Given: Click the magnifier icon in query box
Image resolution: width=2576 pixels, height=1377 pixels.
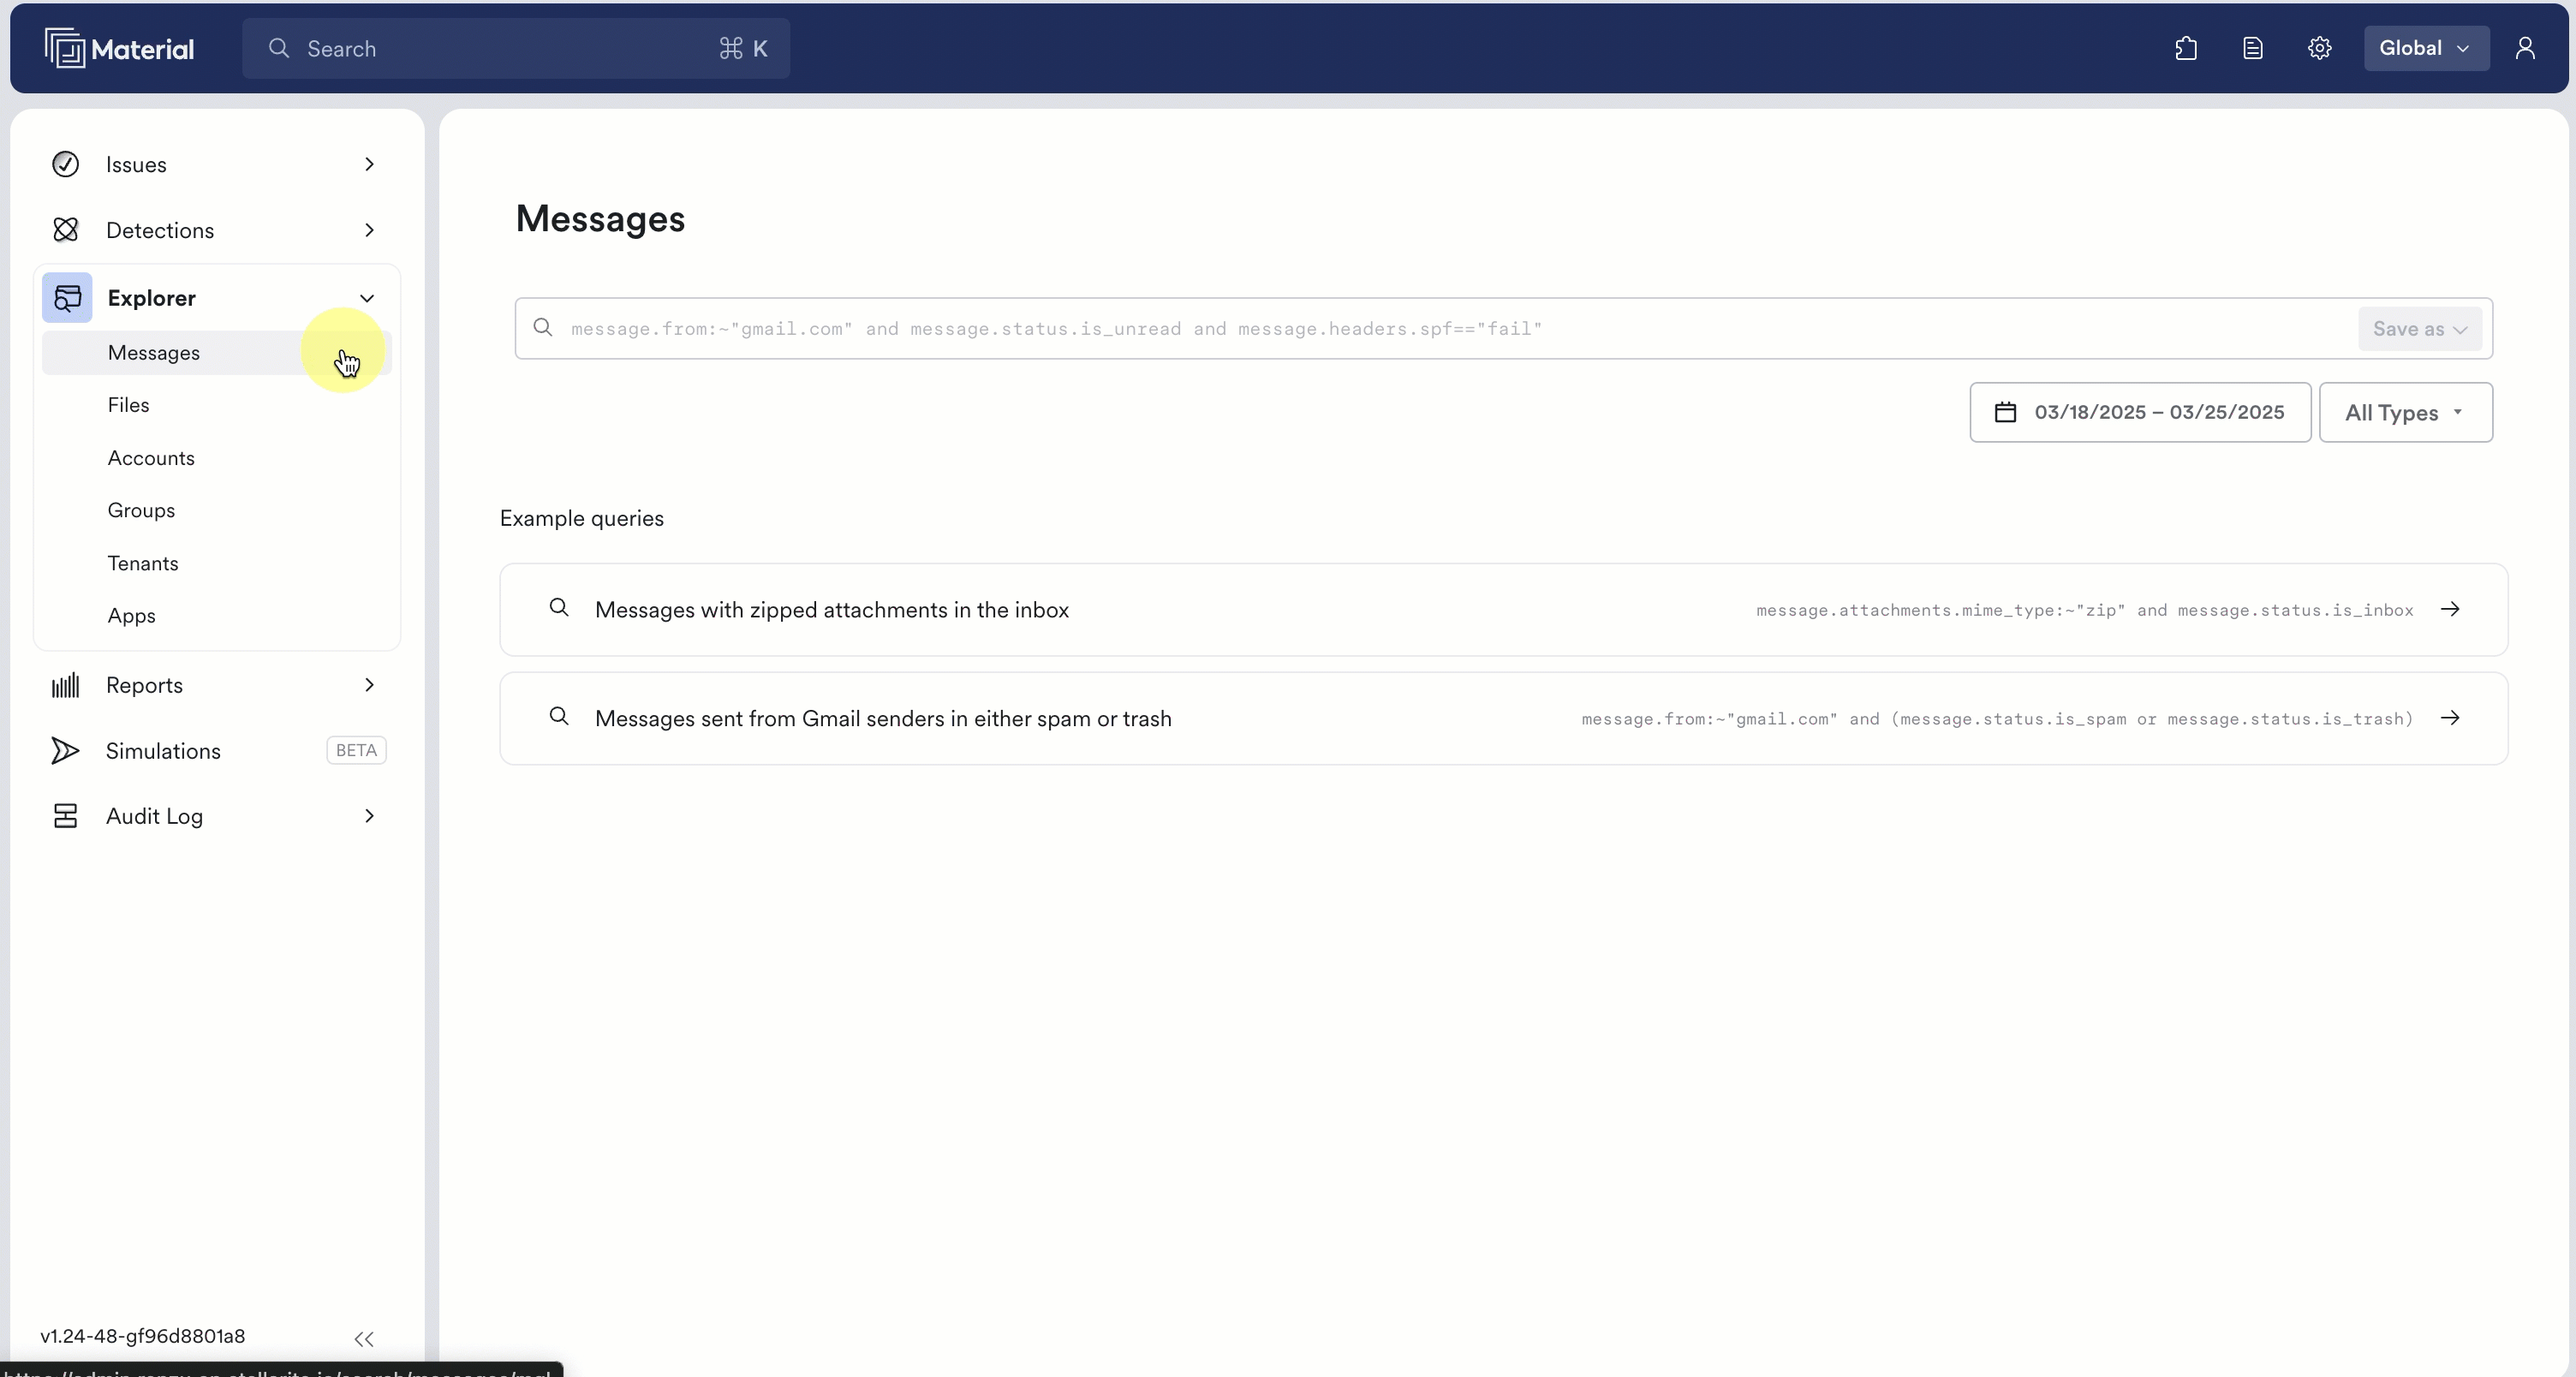Looking at the screenshot, I should [543, 327].
